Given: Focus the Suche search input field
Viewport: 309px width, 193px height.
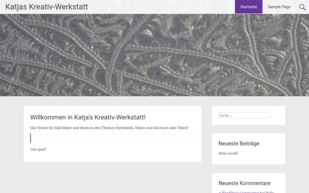Looking at the screenshot, I should tap(244, 115).
